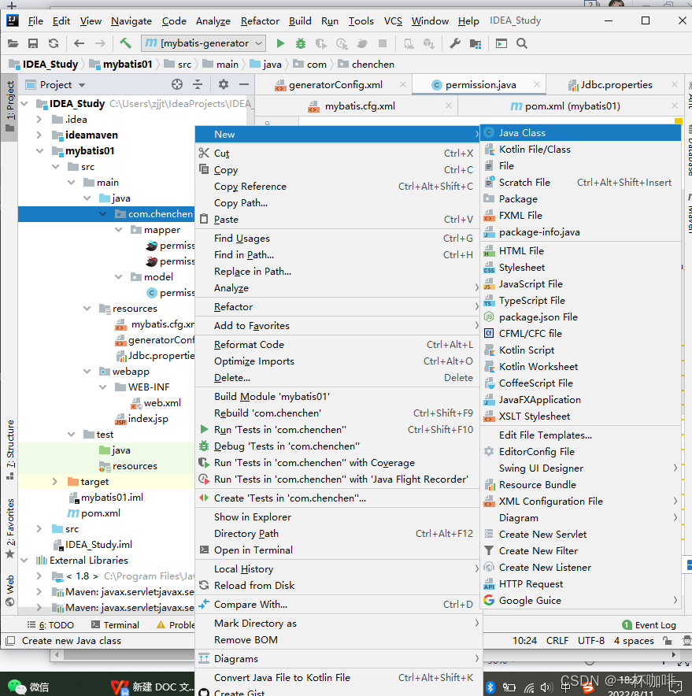Expand the .idea folder
The image size is (692, 696).
click(39, 120)
